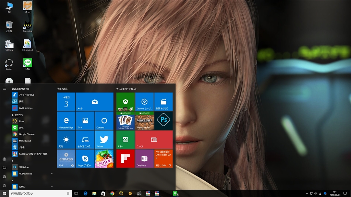
Task: Open the Skype プレビュー tile
Action: (85, 159)
